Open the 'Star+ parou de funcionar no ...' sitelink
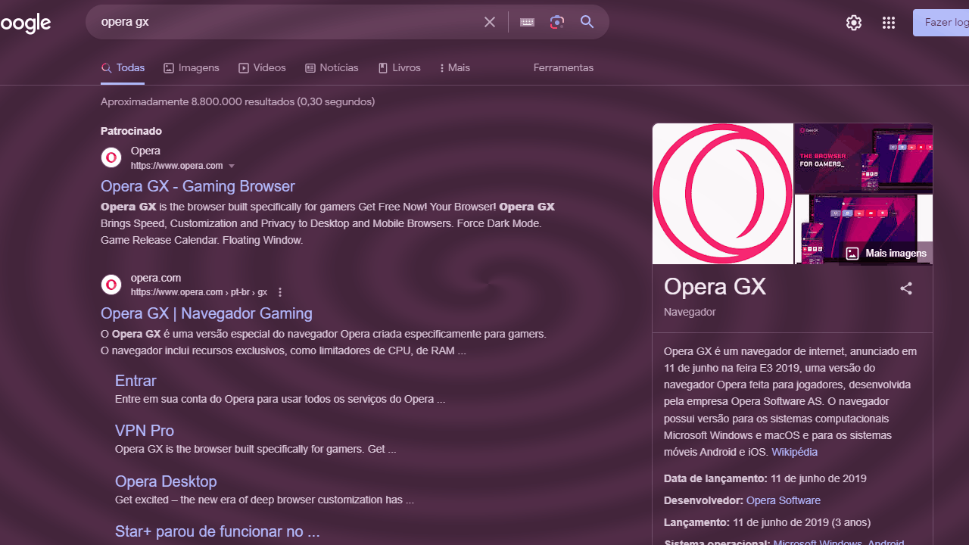This screenshot has width=969, height=545. [x=217, y=531]
